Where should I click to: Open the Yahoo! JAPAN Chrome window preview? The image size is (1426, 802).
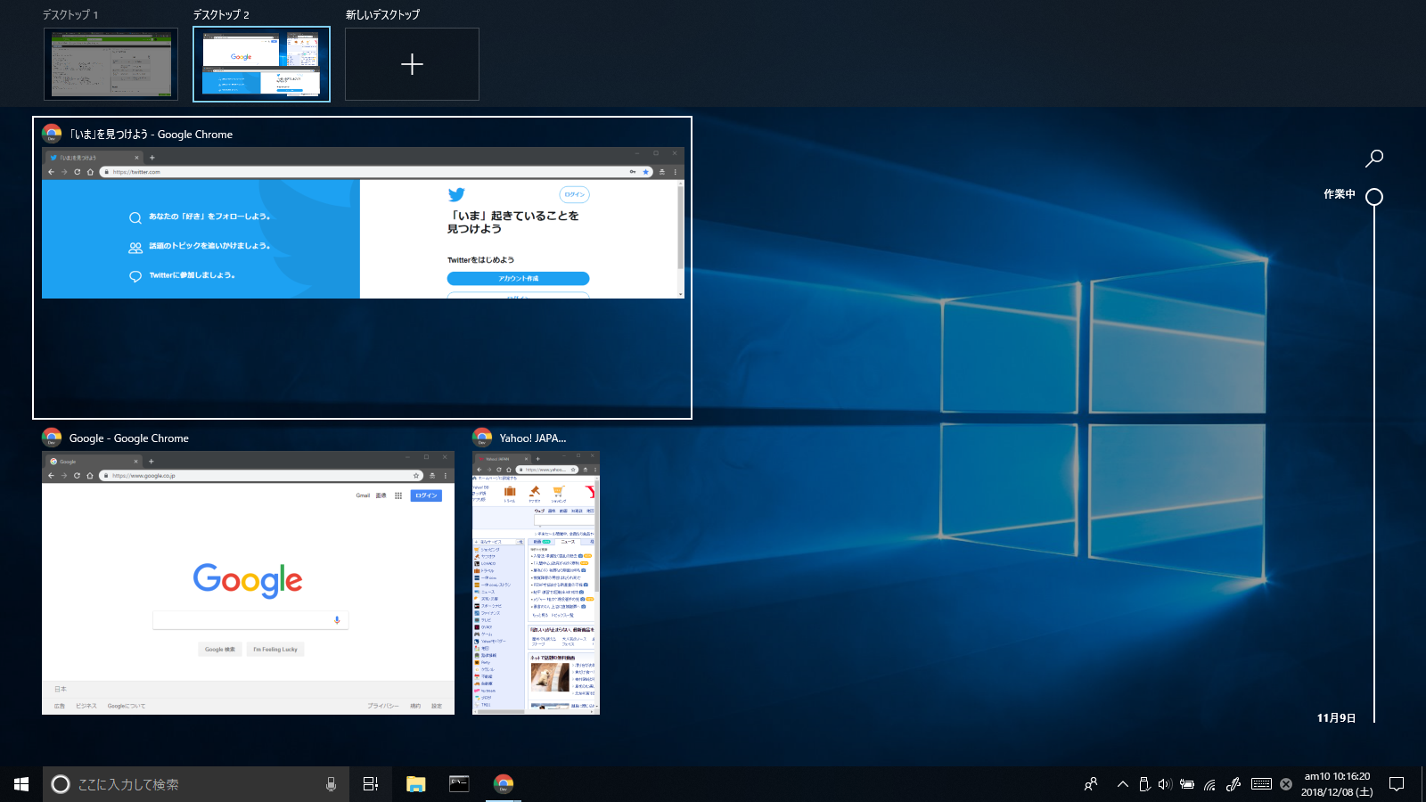click(x=536, y=583)
